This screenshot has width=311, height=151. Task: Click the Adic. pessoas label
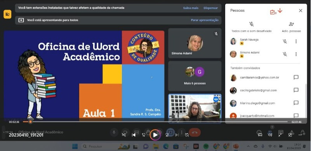point(291,31)
